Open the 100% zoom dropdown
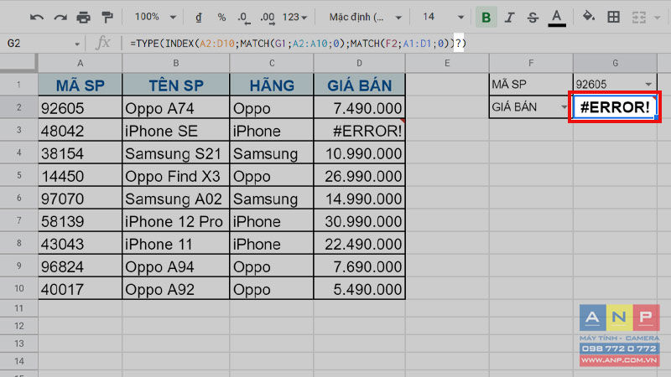Image resolution: width=671 pixels, height=377 pixels. (155, 17)
